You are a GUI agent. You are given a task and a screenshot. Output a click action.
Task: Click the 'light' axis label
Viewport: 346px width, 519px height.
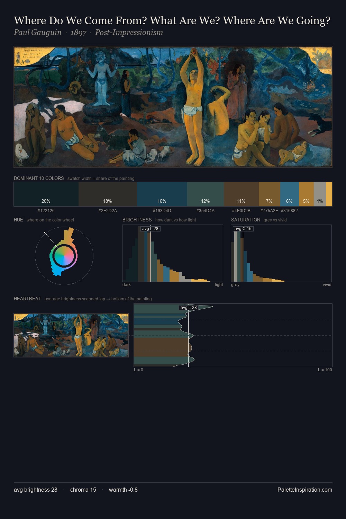point(219,285)
